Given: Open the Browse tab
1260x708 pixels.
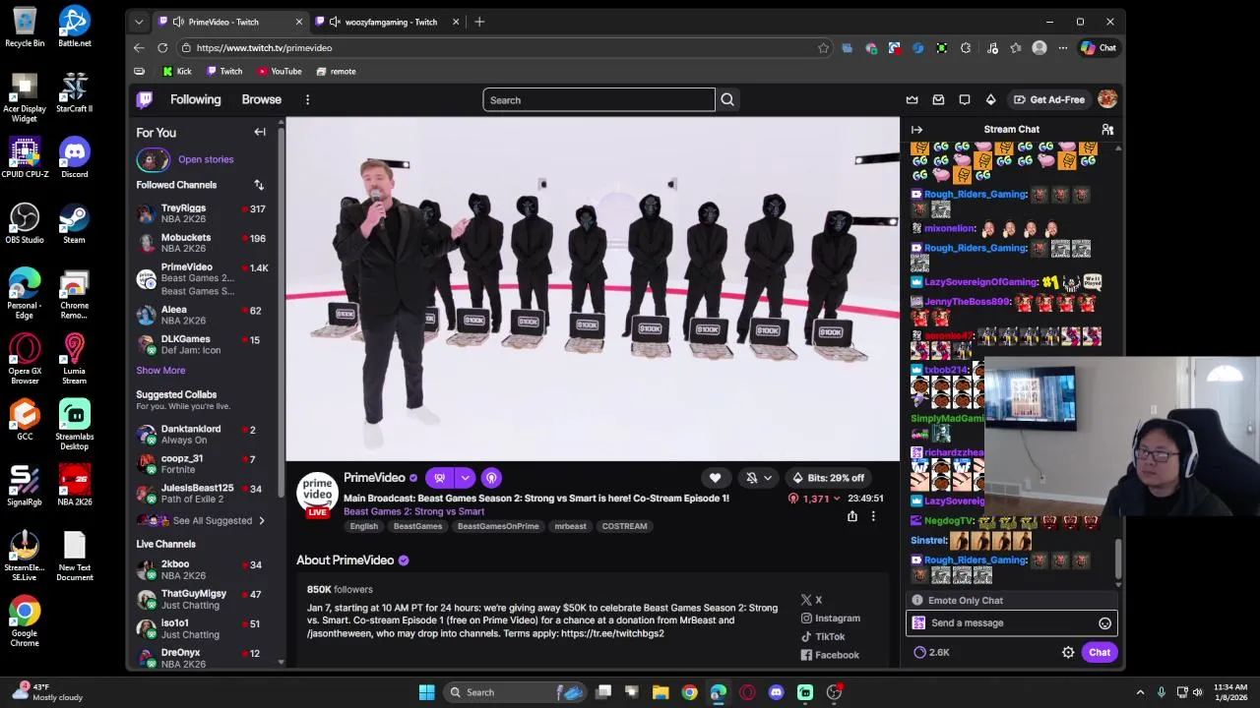Looking at the screenshot, I should point(261,99).
